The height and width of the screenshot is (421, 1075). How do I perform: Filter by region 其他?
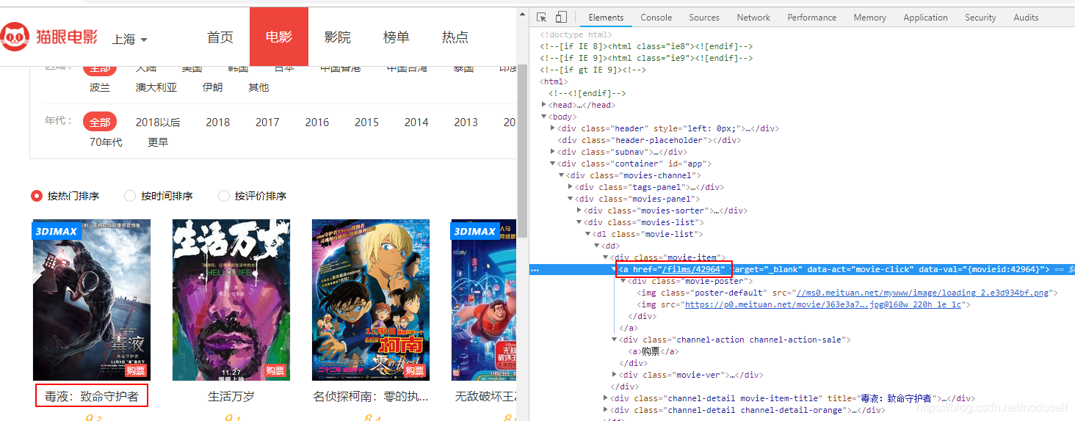pos(258,87)
